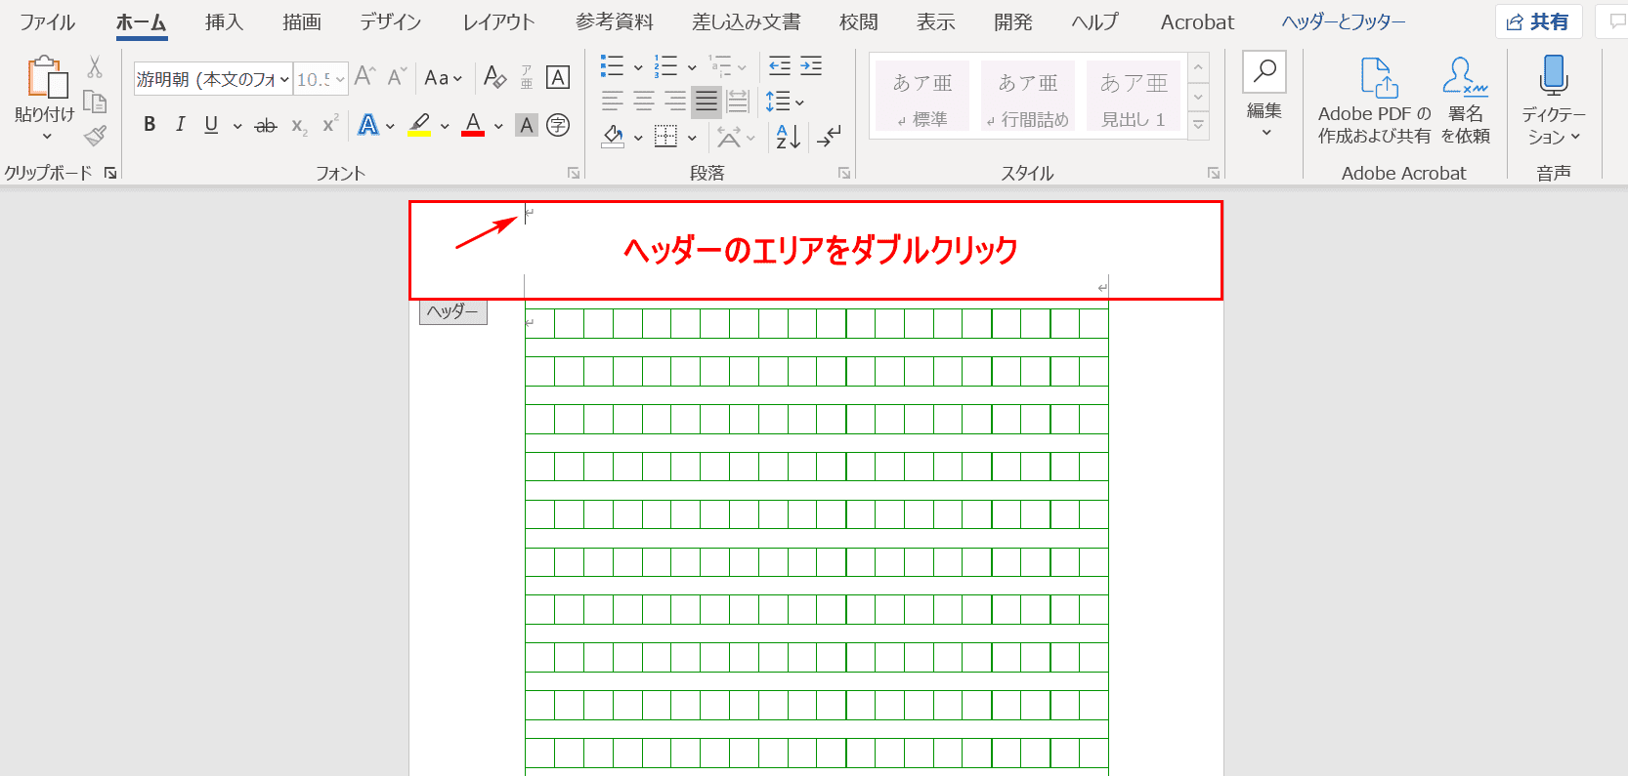Open Font dialog launcher

tap(574, 173)
